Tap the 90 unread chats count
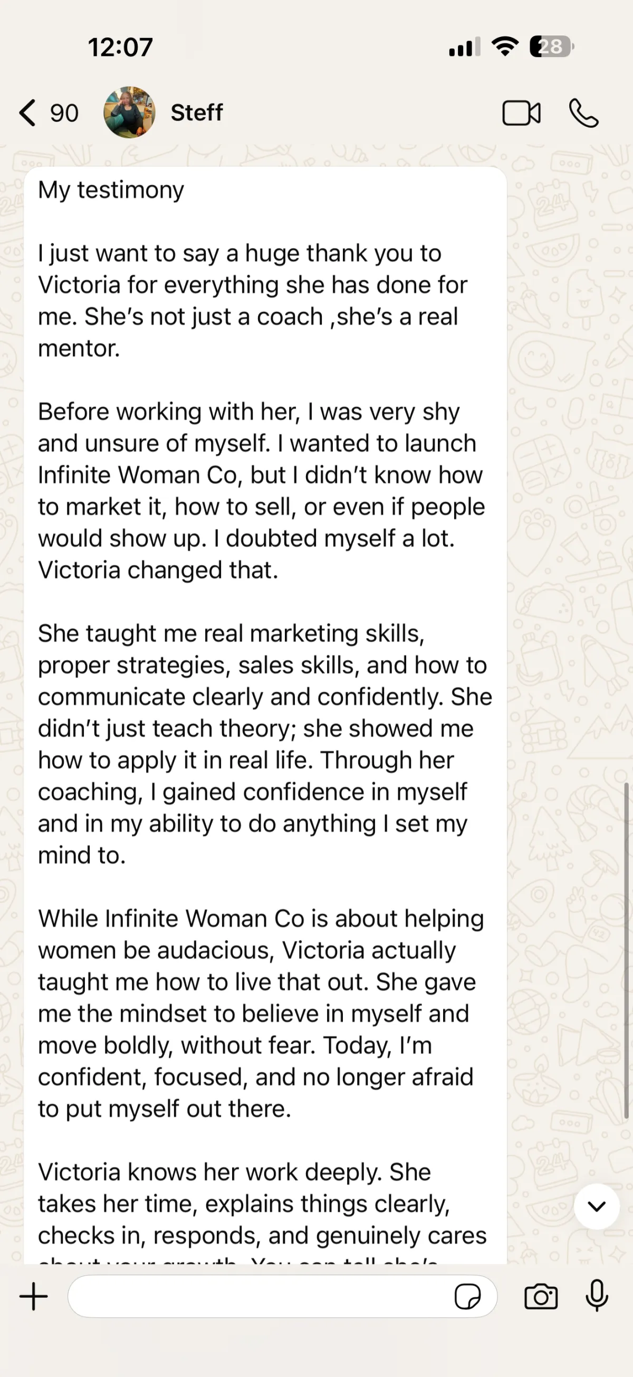This screenshot has width=633, height=1377. coord(64,114)
